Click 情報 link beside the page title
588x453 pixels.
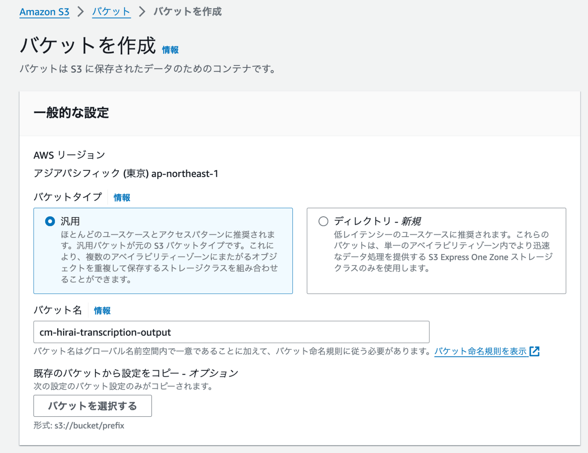pos(170,50)
